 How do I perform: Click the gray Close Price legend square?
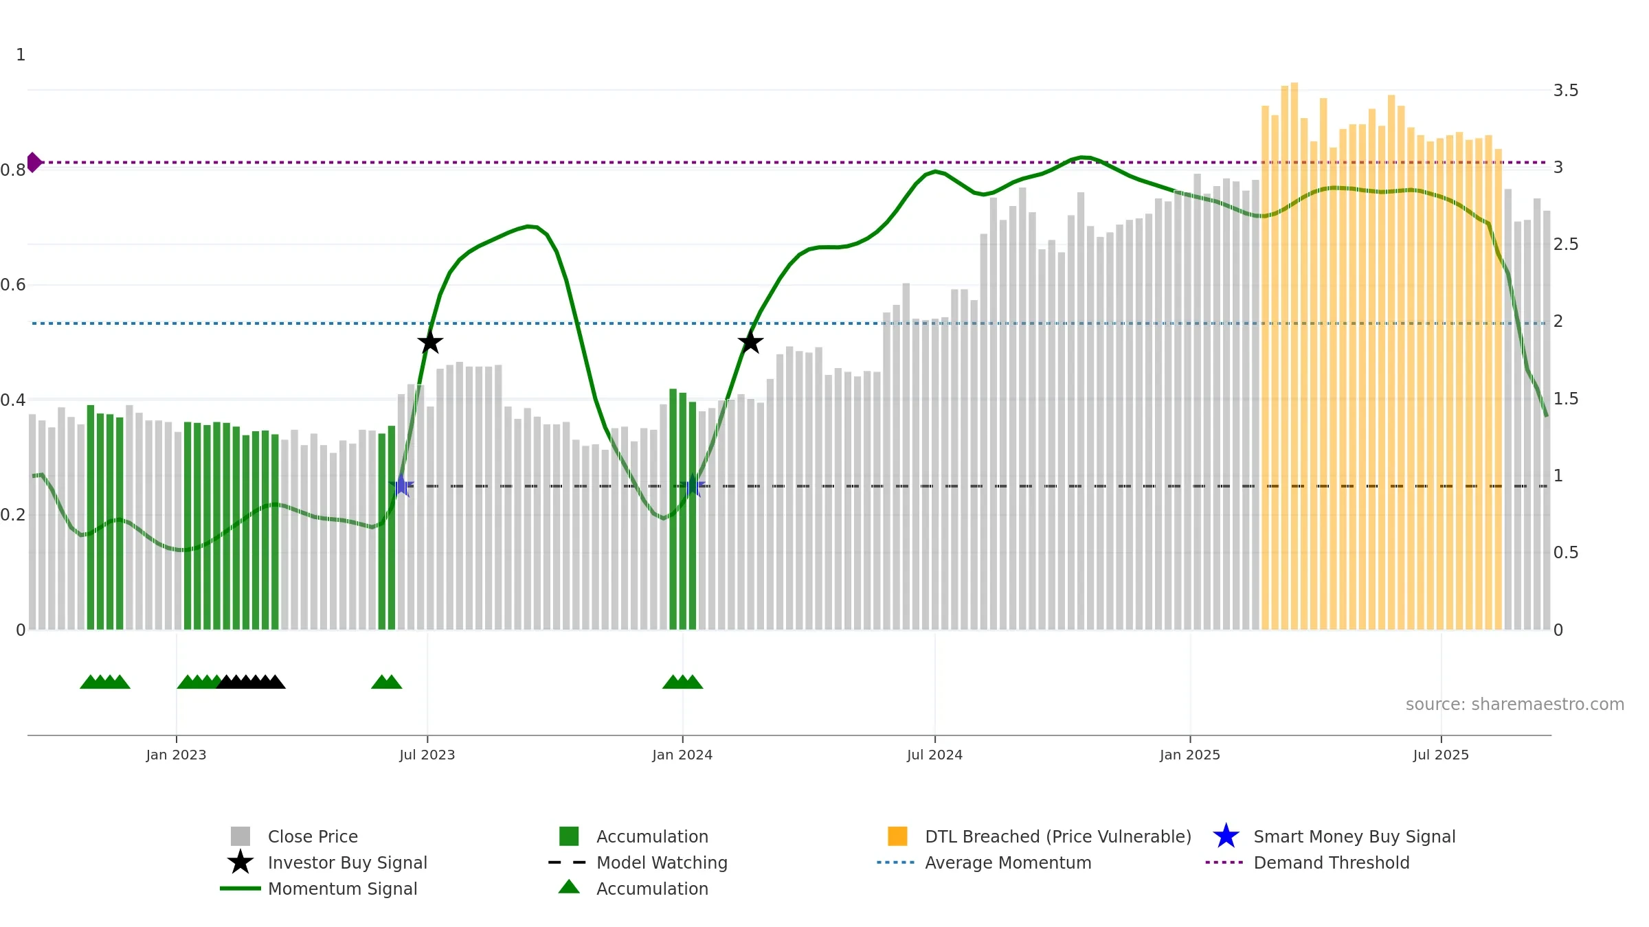point(240,836)
